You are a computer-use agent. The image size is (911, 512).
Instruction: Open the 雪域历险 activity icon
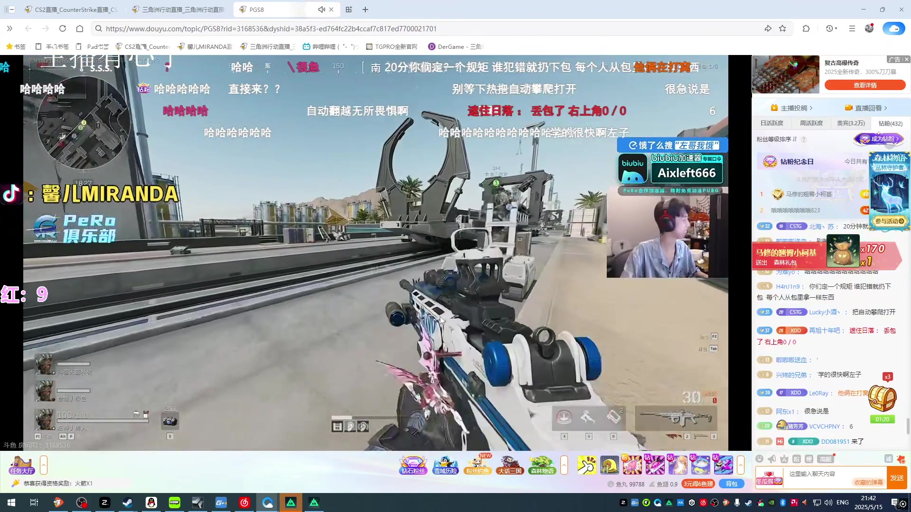coord(445,465)
